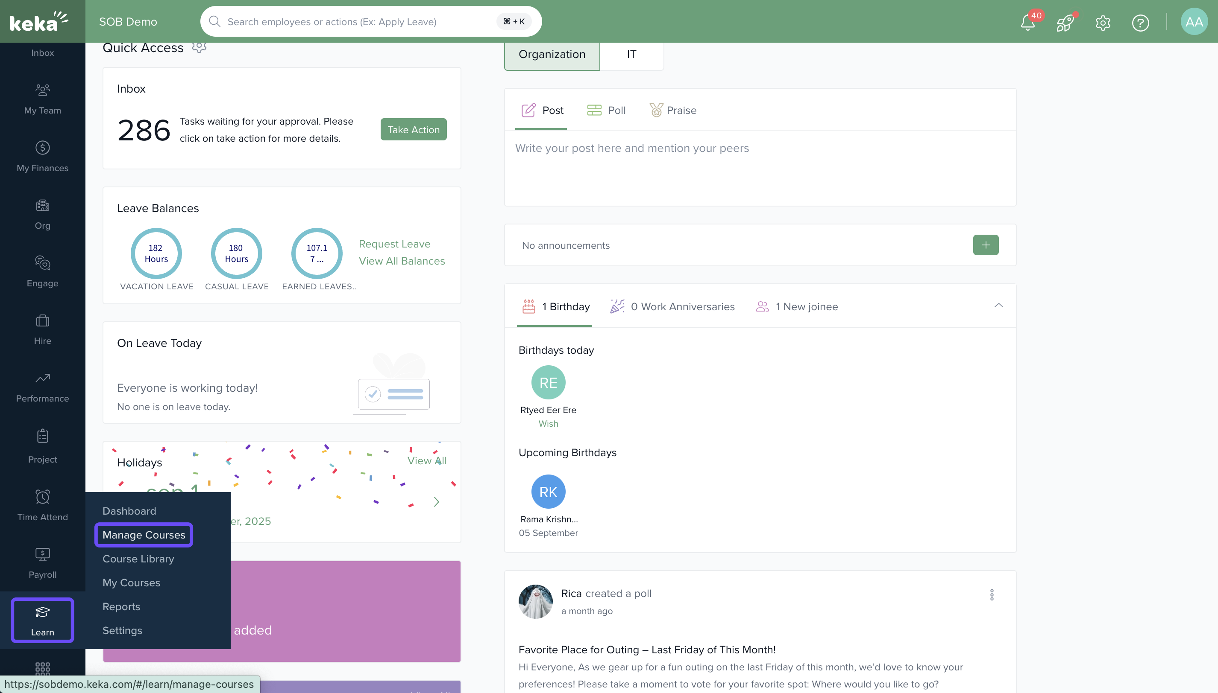Click Request Leave link
Screen dimensions: 1218x693
coord(394,244)
